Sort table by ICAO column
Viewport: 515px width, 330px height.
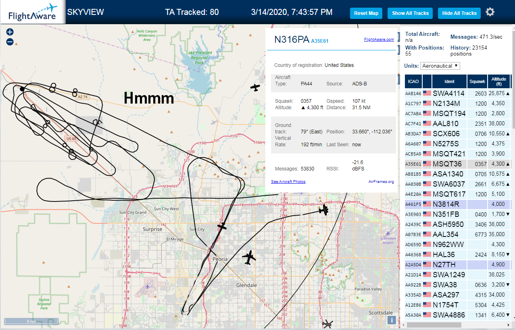[413, 81]
